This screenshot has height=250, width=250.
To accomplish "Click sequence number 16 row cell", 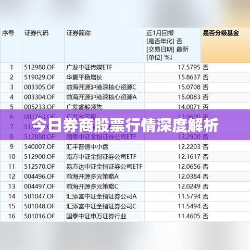I will [12, 216].
